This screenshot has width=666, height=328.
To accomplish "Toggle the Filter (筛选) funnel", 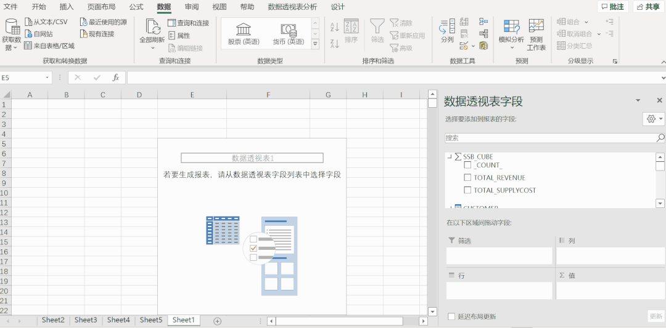I will pos(377,31).
